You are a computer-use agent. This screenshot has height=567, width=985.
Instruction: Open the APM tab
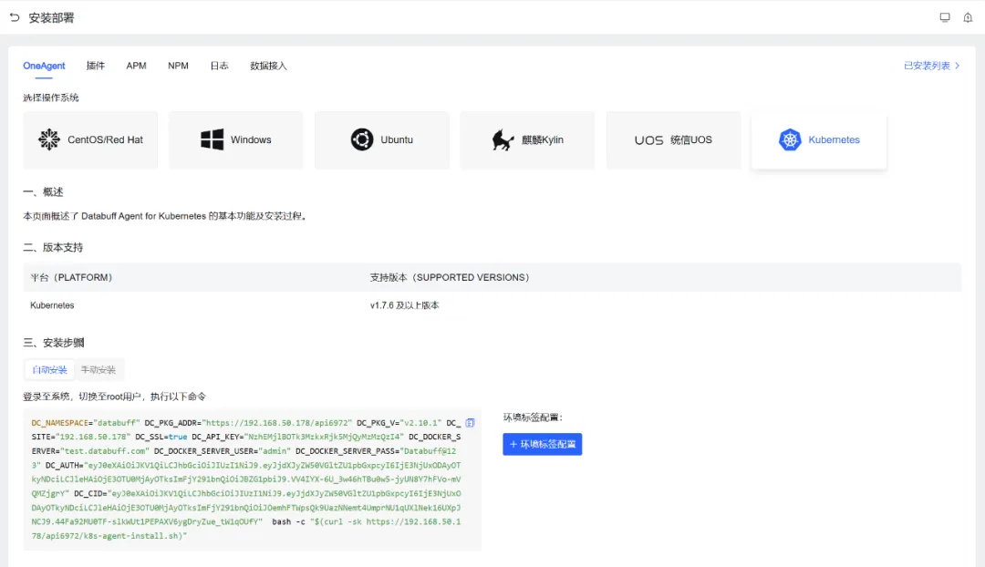pyautogui.click(x=136, y=66)
